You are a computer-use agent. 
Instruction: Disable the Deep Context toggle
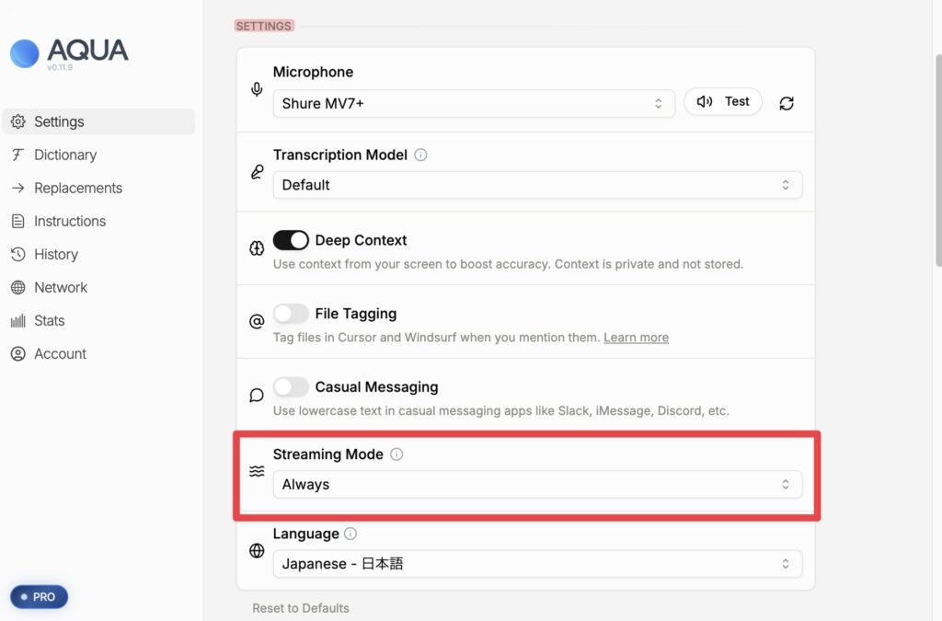click(x=291, y=240)
